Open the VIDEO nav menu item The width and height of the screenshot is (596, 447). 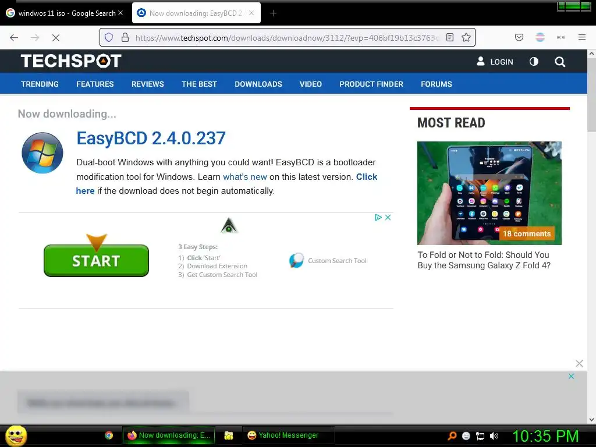pos(311,84)
